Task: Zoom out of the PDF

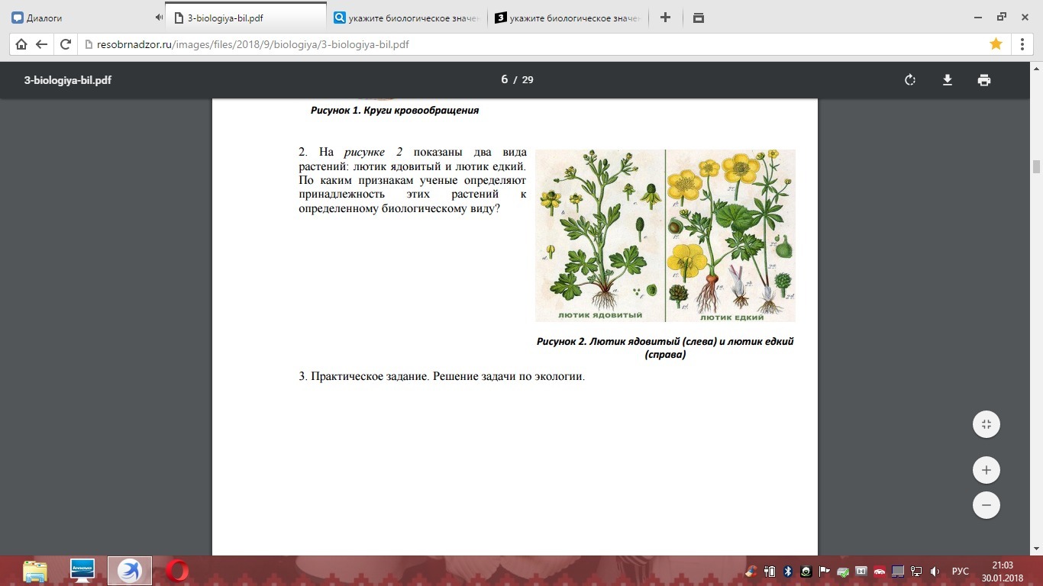Action: [x=986, y=505]
